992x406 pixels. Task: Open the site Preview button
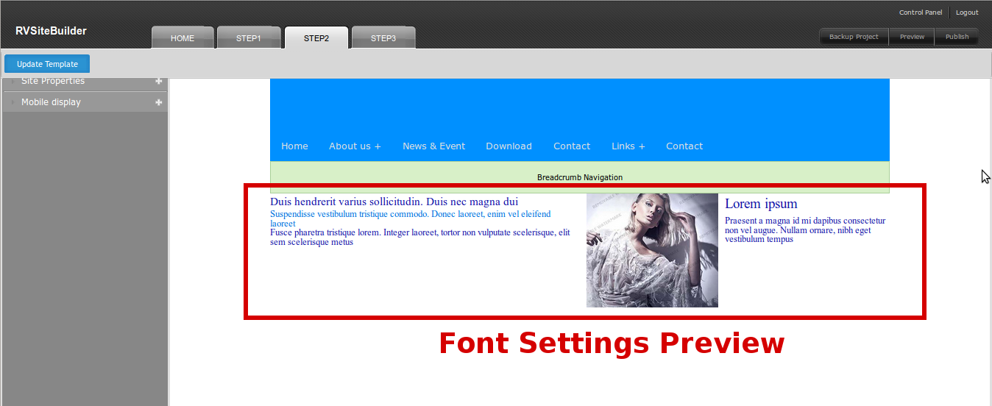(x=912, y=37)
